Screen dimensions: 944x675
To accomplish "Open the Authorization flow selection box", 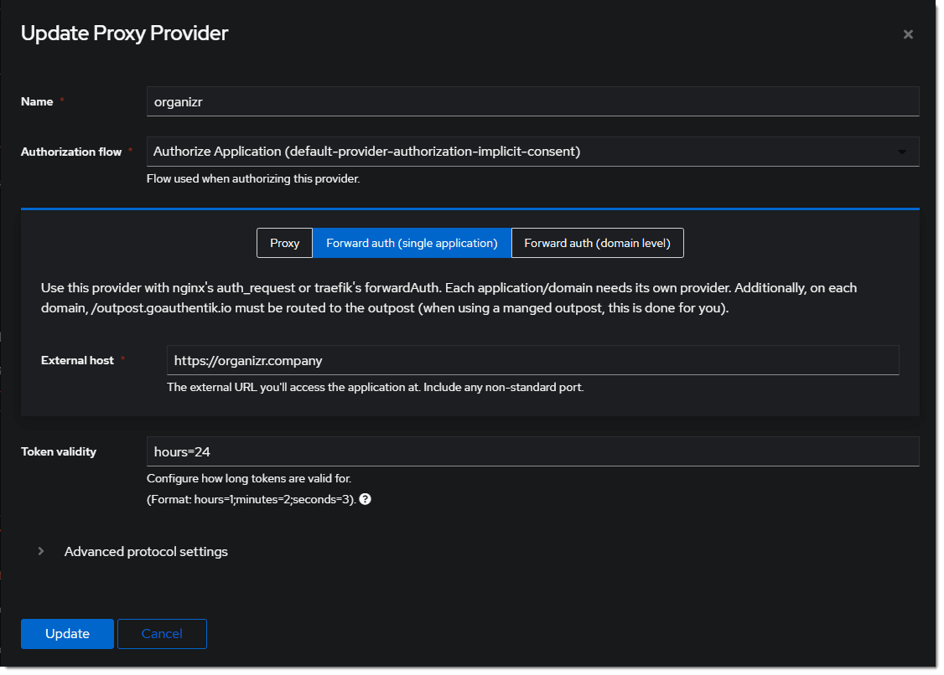I will (x=520, y=152).
